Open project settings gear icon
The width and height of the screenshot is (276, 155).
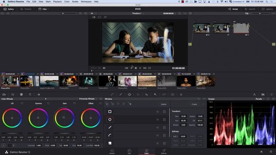click(x=271, y=152)
